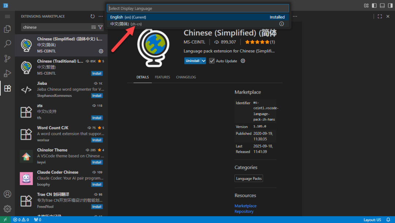
Task: Open manage gear for Chinese (Simplified) list item
Action: click(x=101, y=51)
